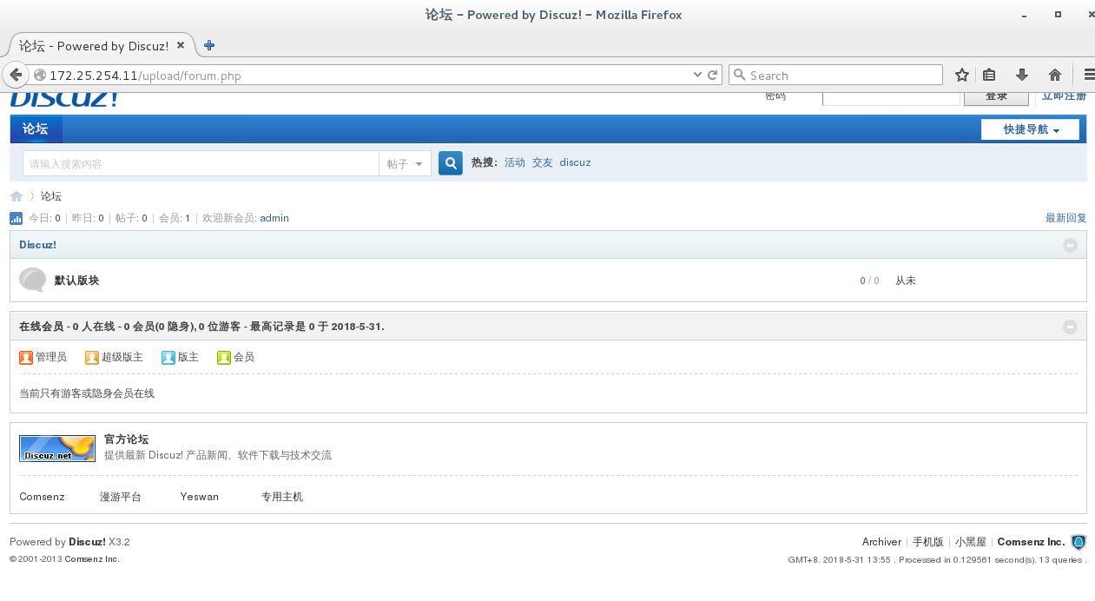Screen dimensions: 1095x601
Task: Open the Firefox hamburger menu
Action: click(x=1089, y=75)
